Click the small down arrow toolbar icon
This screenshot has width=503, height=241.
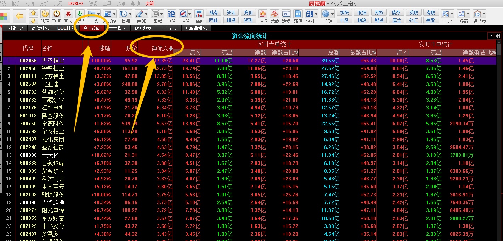33,21
